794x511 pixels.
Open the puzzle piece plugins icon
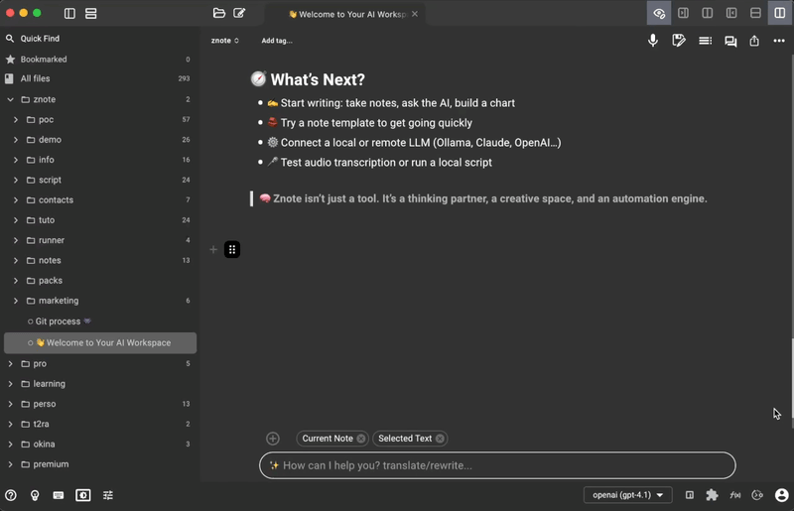pyautogui.click(x=712, y=495)
